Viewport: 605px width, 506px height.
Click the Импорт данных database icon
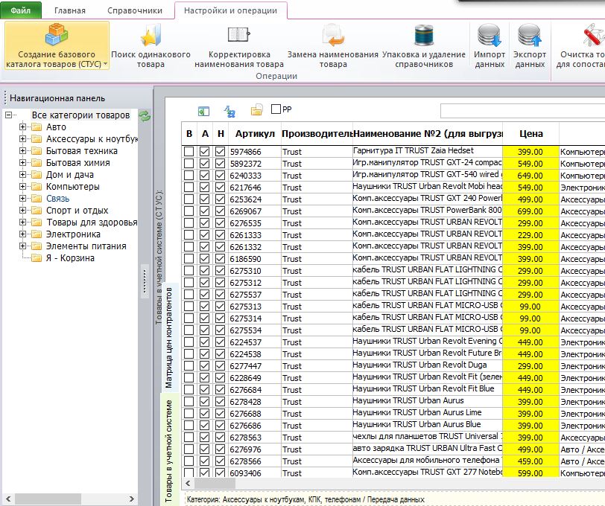pyautogui.click(x=490, y=36)
